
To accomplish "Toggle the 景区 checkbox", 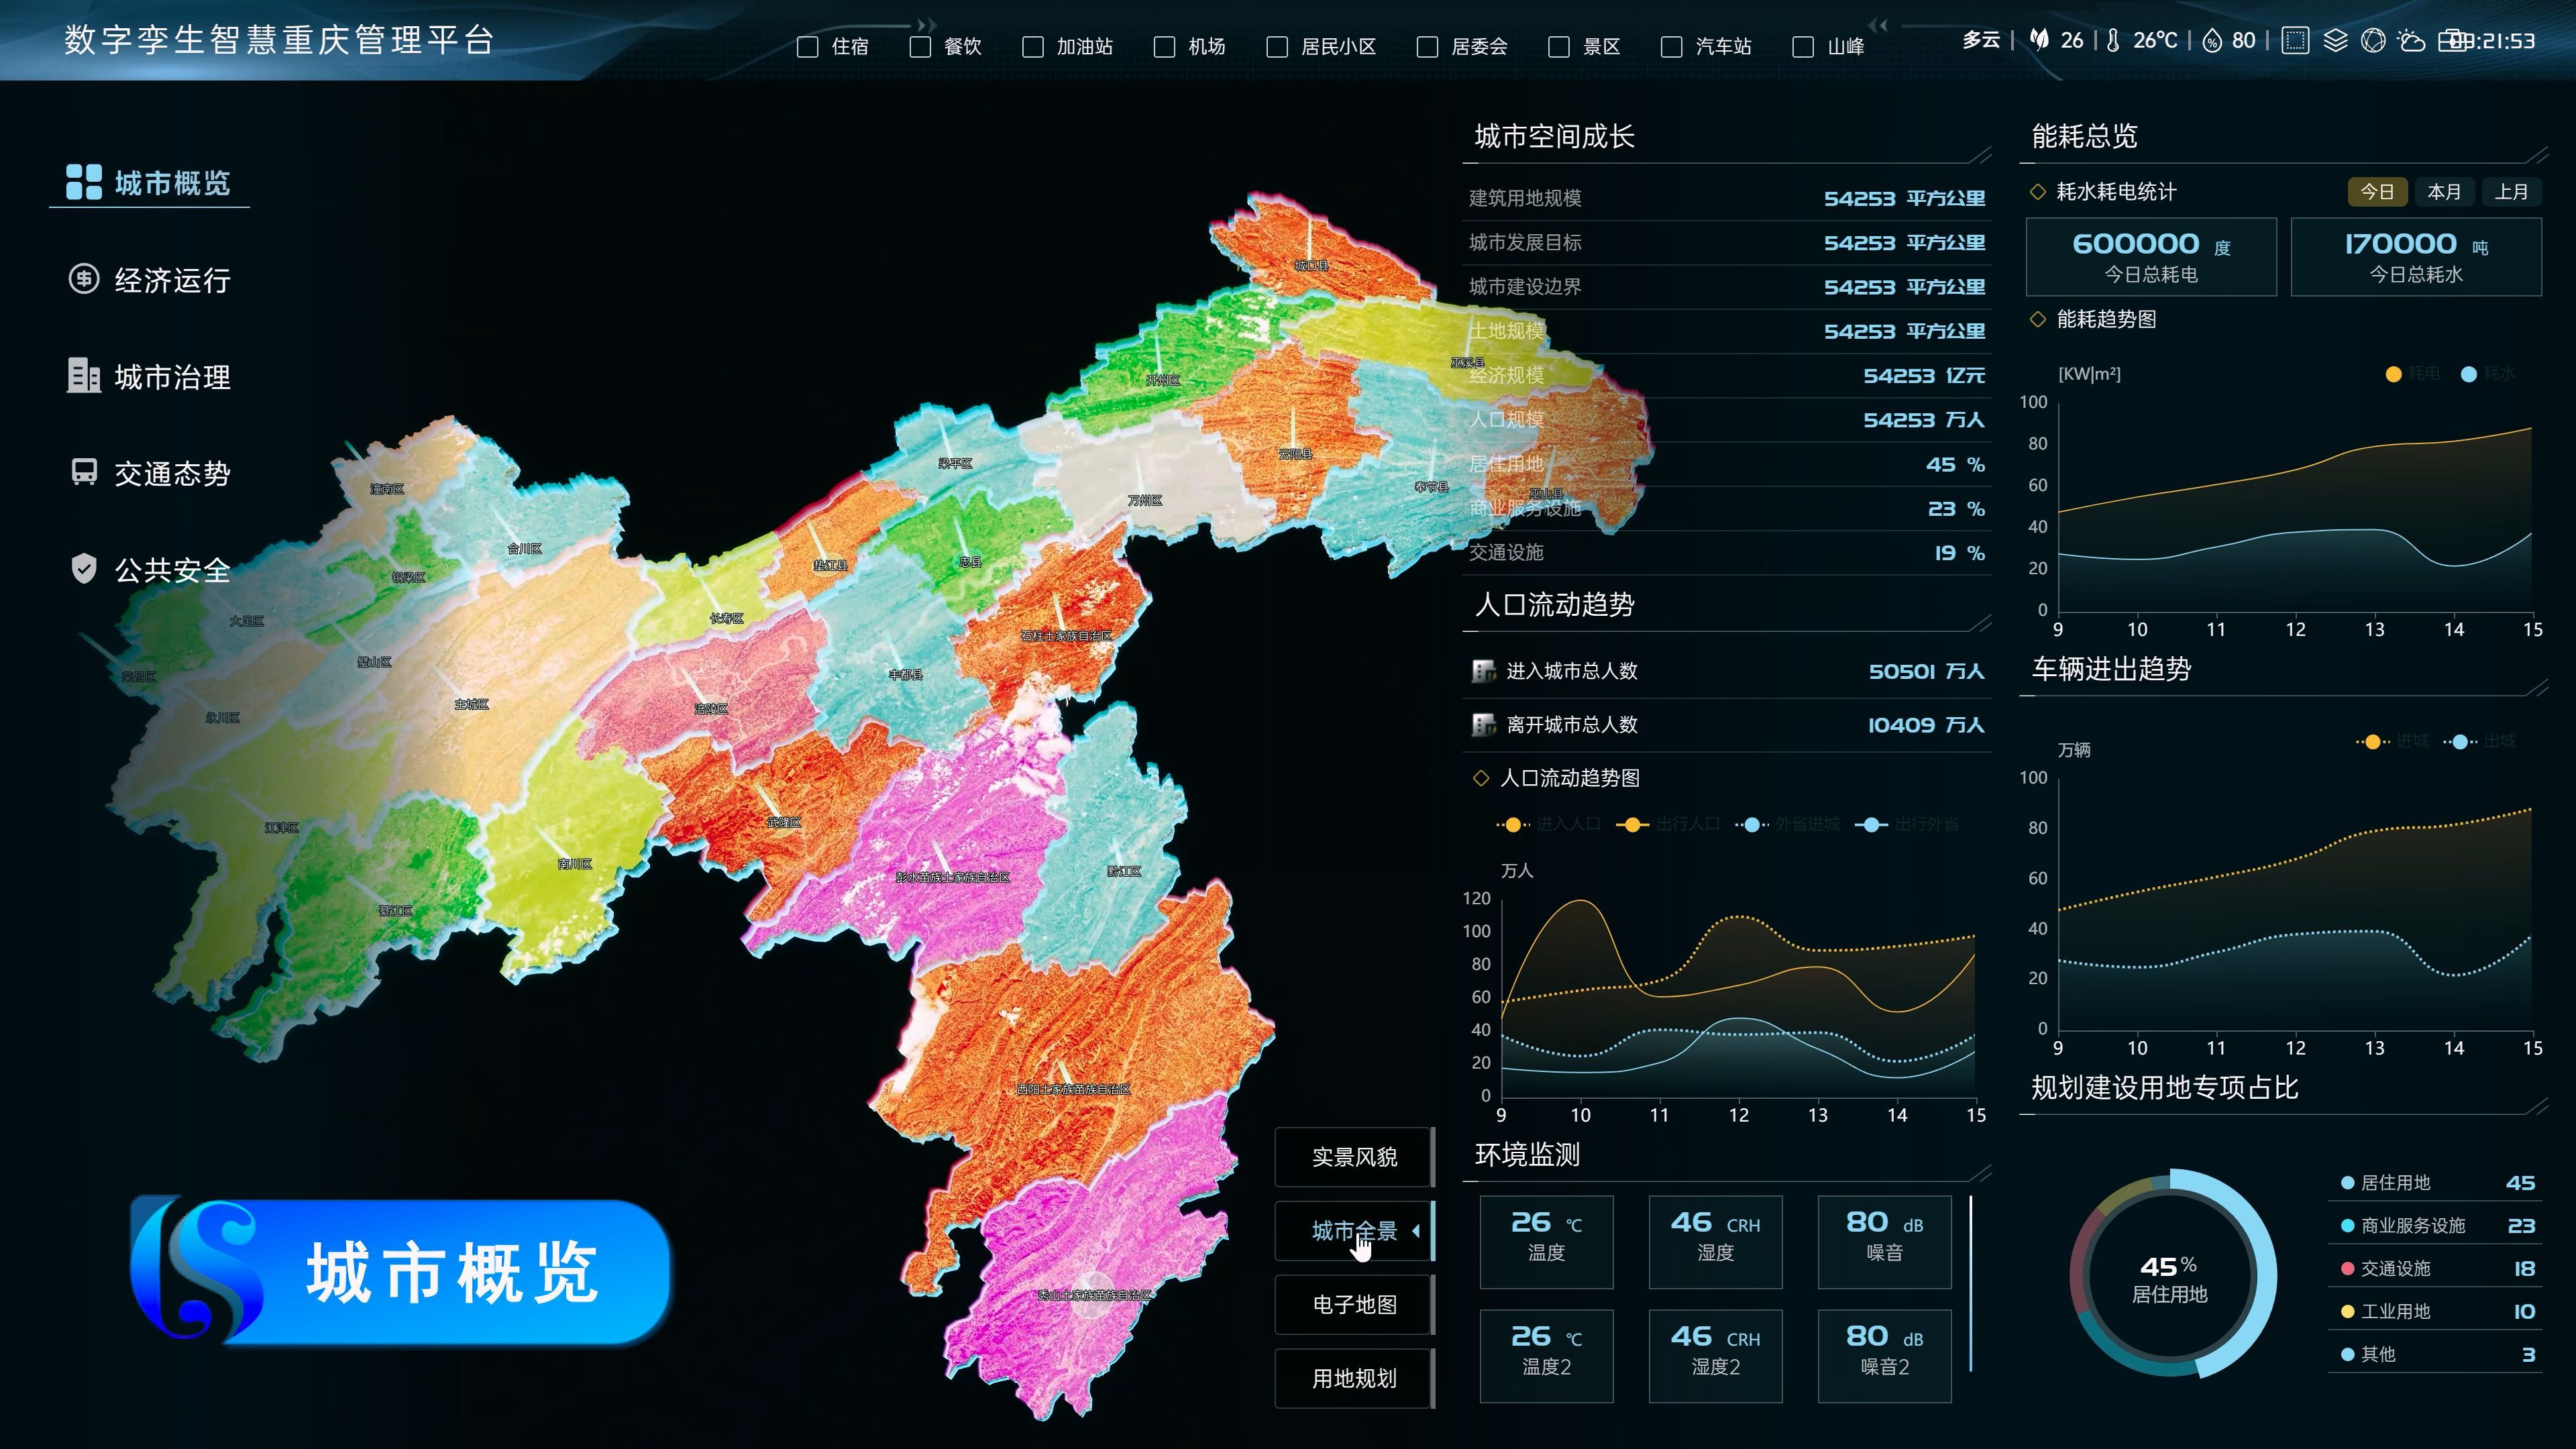I will pyautogui.click(x=1559, y=47).
